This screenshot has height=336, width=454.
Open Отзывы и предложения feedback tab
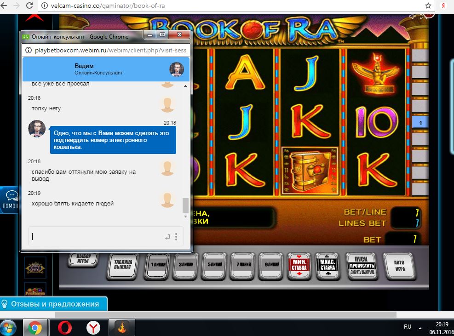(x=53, y=304)
